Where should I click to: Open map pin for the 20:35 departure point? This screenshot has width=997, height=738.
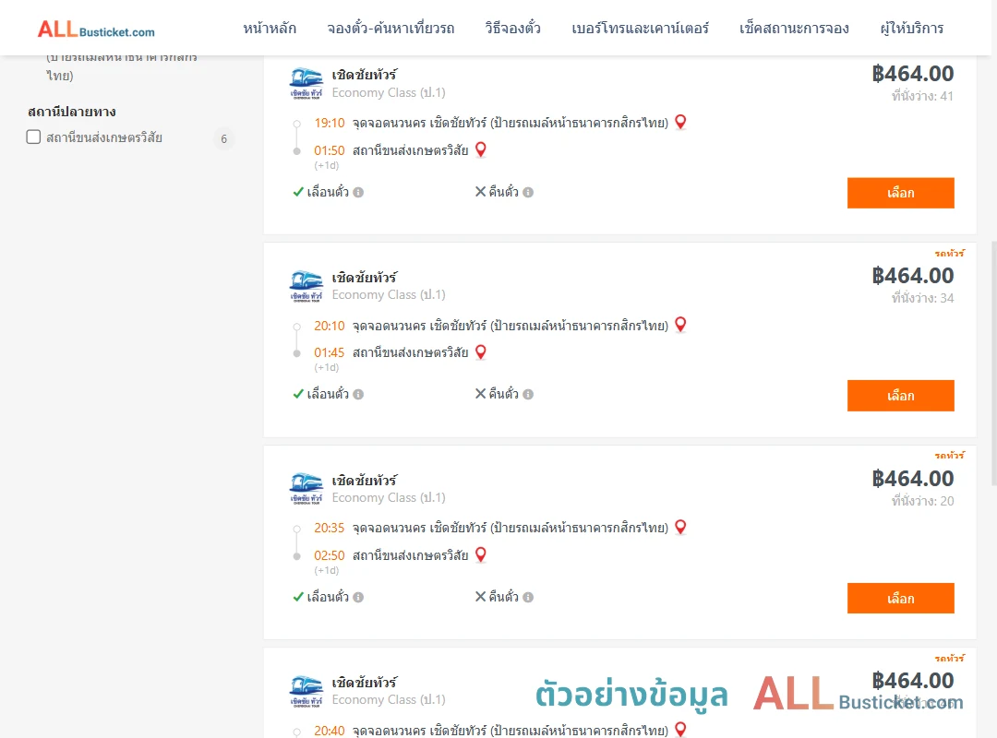pos(680,527)
